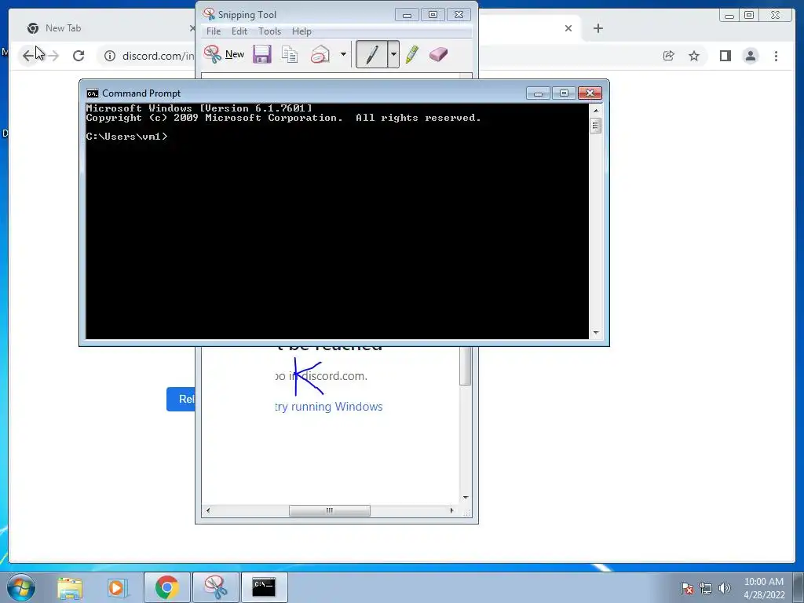Click the clock showing 10:00 AM

[764, 582]
